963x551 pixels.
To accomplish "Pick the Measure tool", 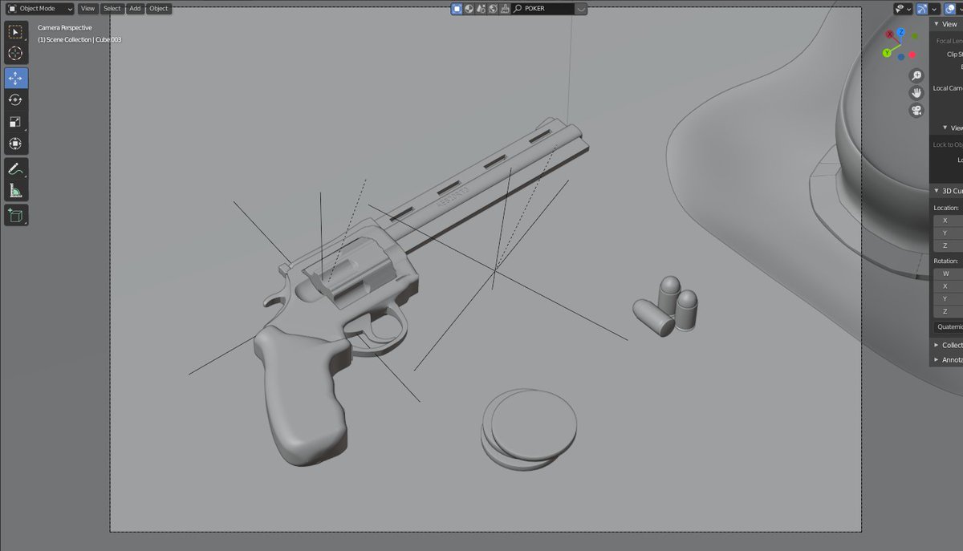I will (16, 190).
